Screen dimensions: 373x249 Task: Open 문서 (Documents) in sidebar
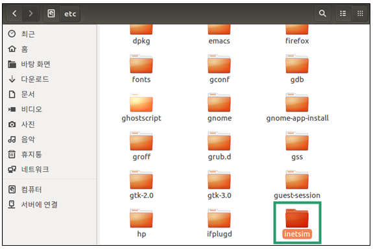(x=50, y=94)
